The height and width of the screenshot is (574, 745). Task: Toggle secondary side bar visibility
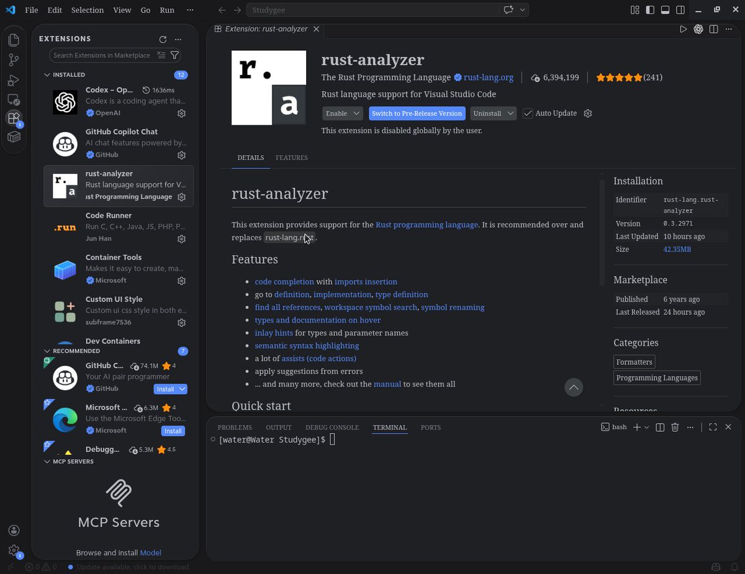coord(680,10)
